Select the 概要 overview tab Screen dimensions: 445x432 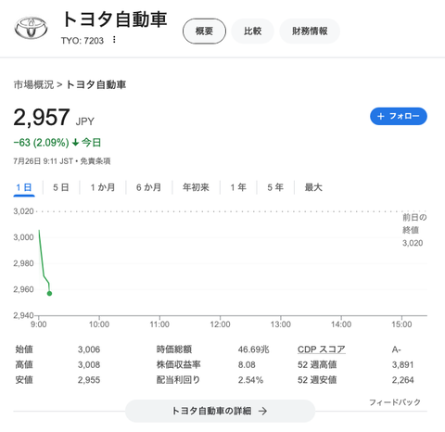(204, 31)
